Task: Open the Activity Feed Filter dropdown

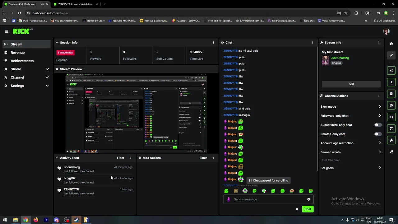Action: (x=121, y=158)
